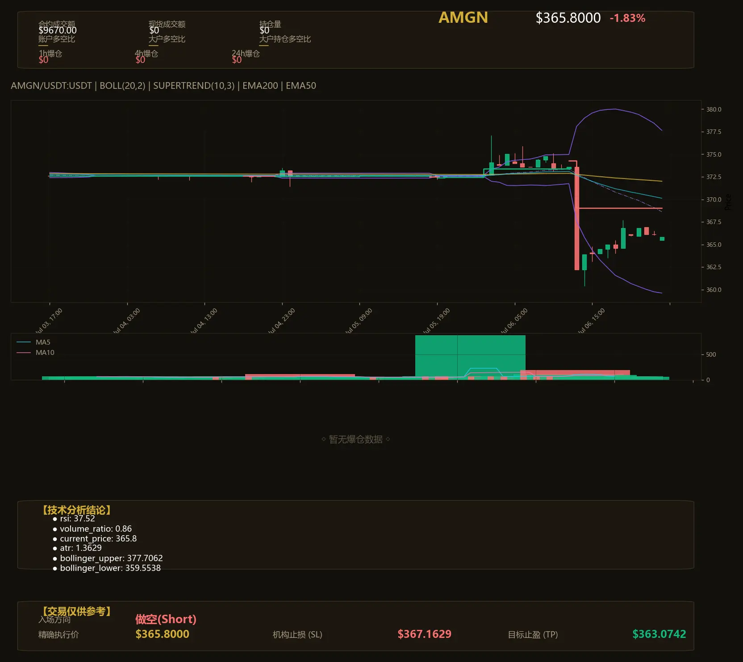Image resolution: width=743 pixels, height=662 pixels.
Task: Click the $9670.00 contract volume value
Action: tap(58, 30)
